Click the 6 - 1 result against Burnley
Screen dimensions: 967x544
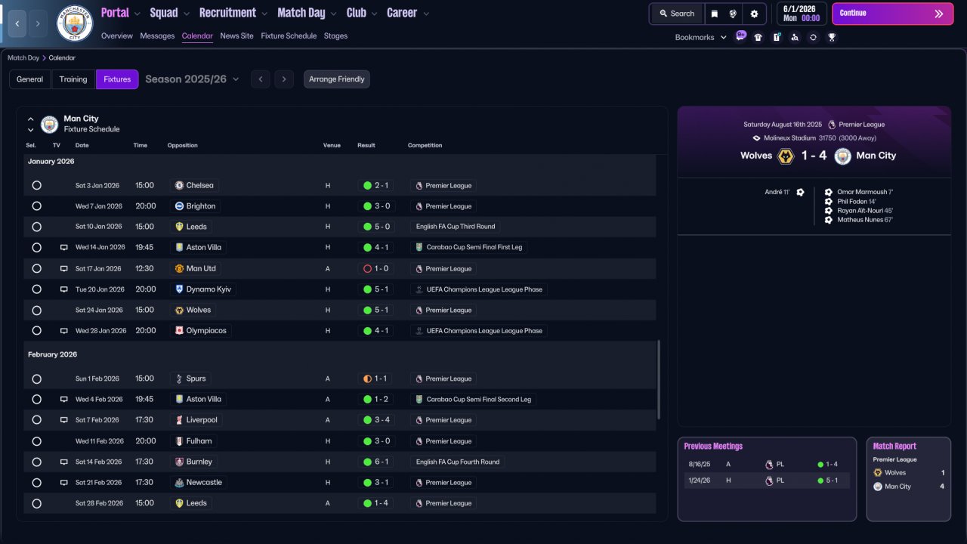[376, 462]
